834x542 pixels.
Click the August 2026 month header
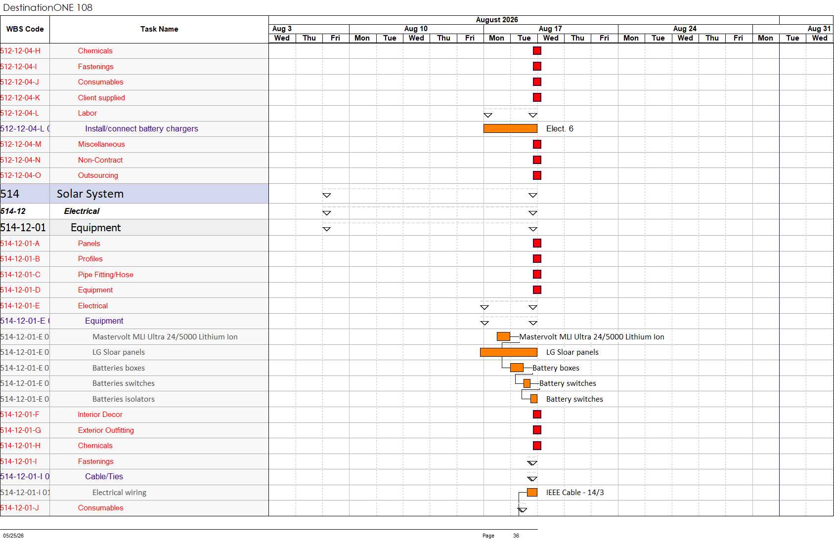click(497, 20)
